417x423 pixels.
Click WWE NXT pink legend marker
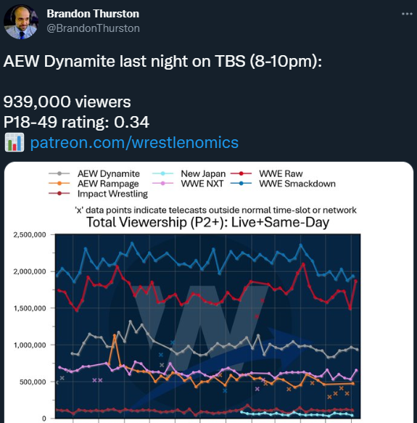coord(162,184)
